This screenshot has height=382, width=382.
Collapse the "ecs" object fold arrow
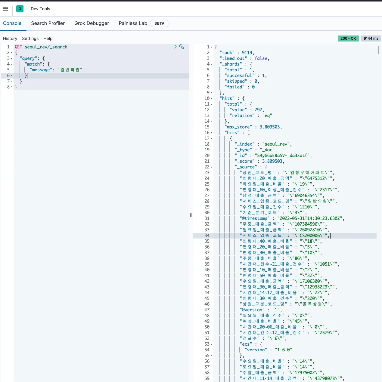pos(211,344)
